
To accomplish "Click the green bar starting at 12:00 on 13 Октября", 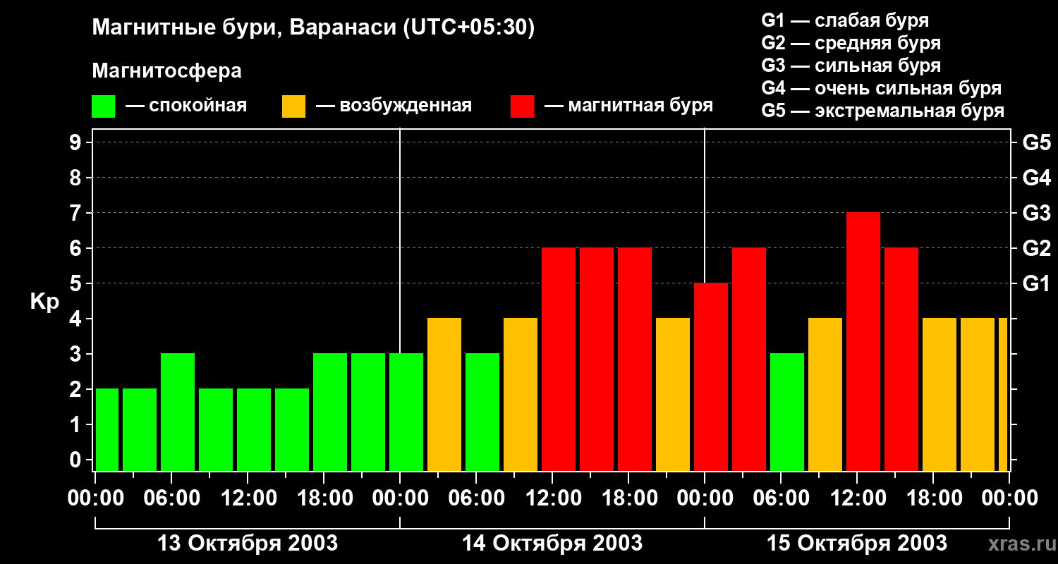I will [x=254, y=429].
